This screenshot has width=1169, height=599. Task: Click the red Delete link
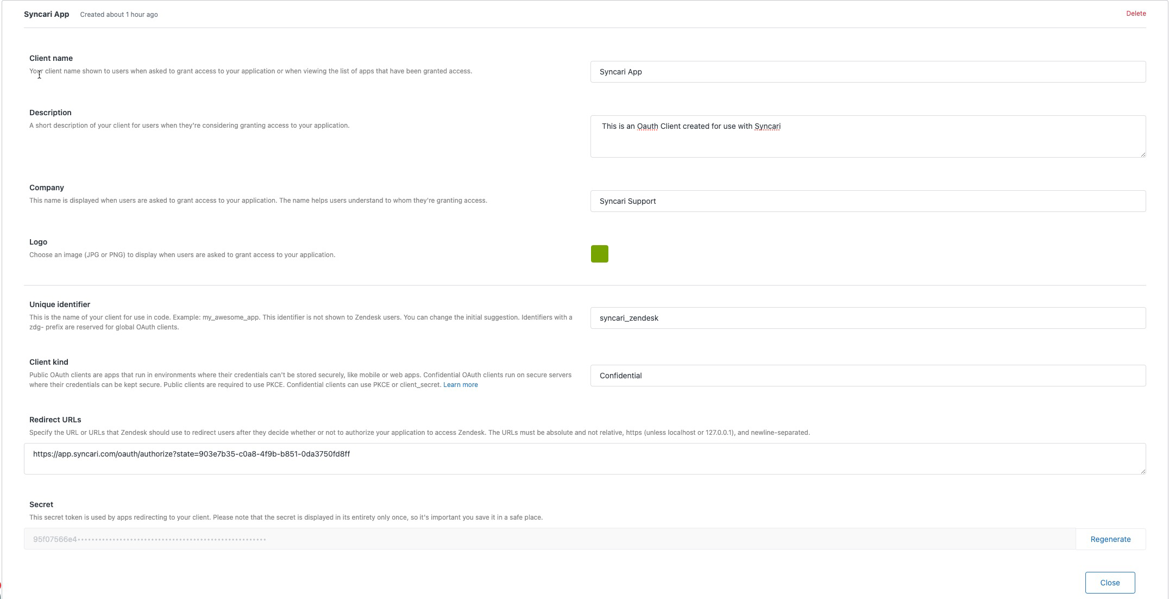(1136, 14)
